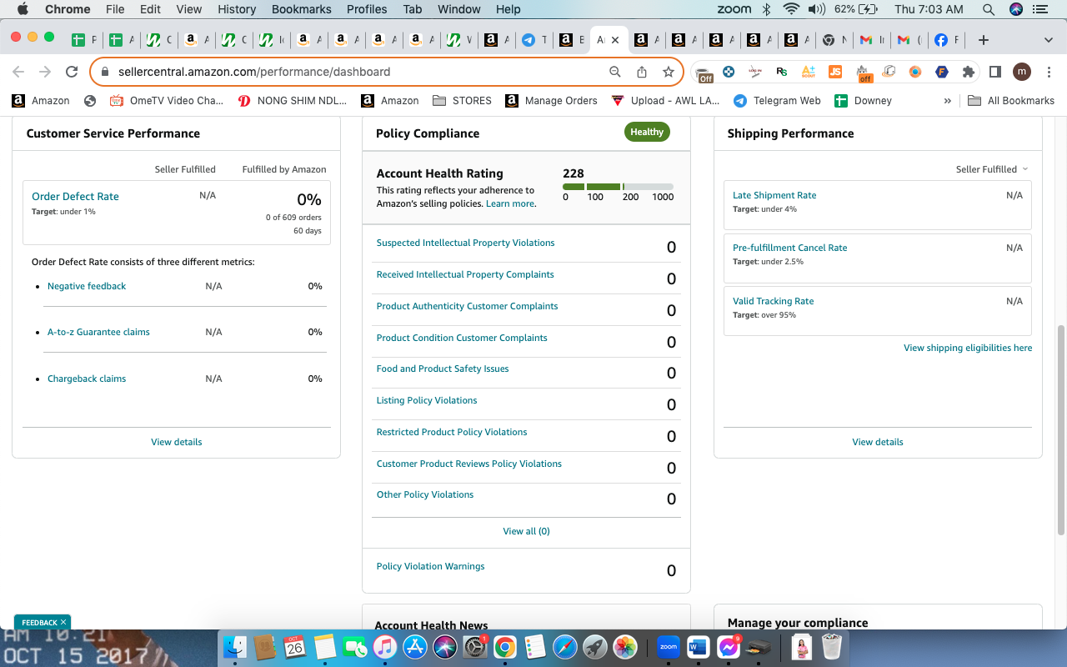Image resolution: width=1067 pixels, height=667 pixels.
Task: Open the History menu
Action: click(237, 9)
